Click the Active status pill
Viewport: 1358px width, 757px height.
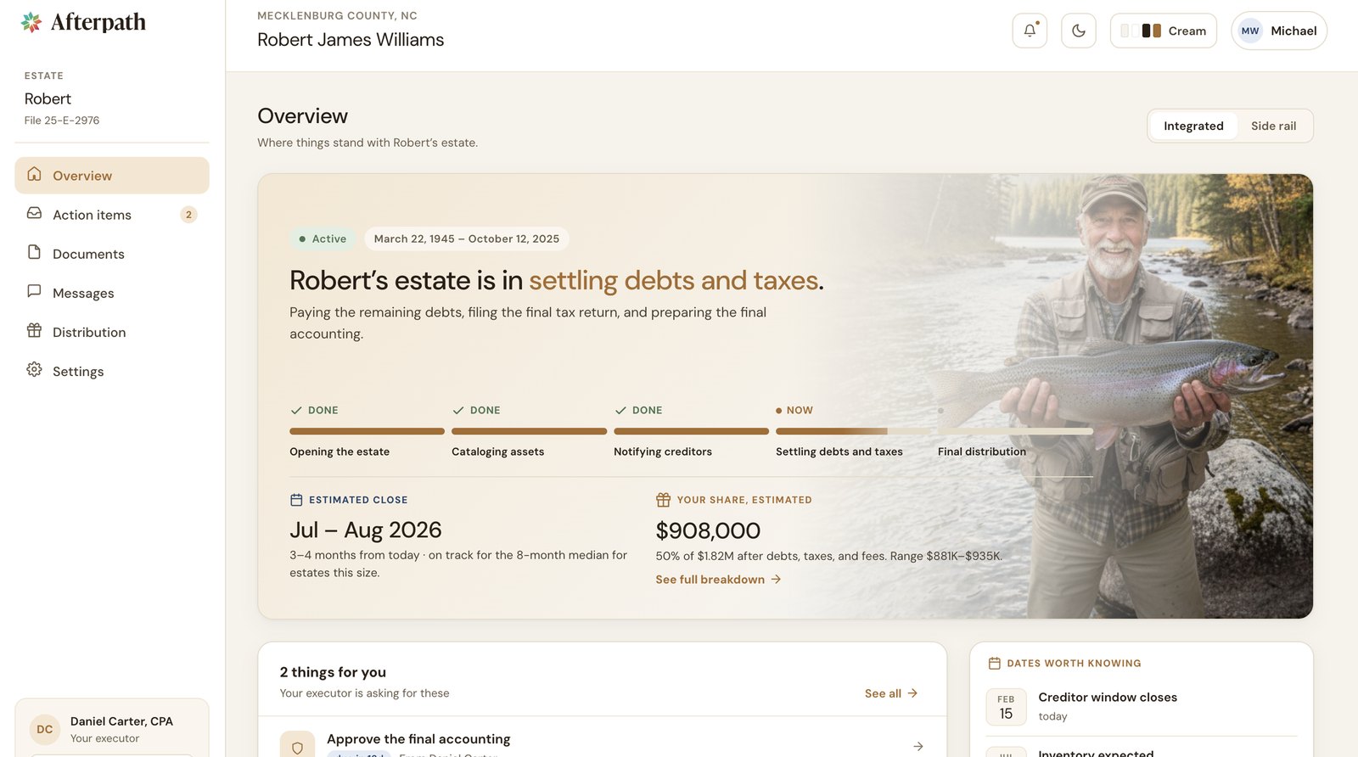click(x=323, y=238)
